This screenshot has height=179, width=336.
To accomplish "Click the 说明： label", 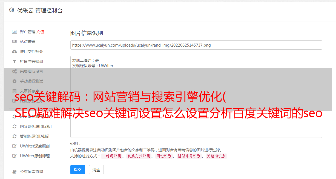I will coord(76,144).
